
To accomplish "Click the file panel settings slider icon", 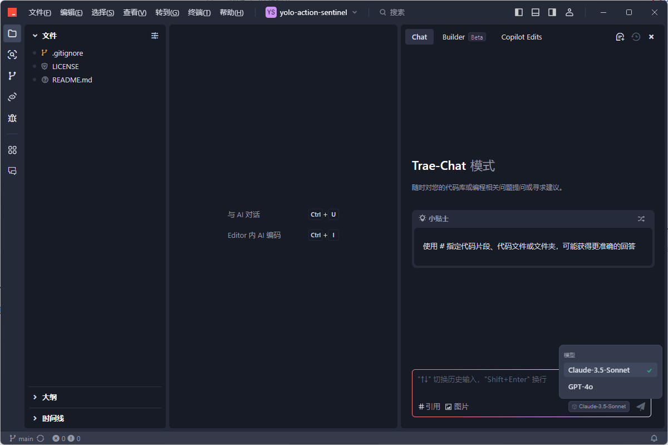I will pyautogui.click(x=155, y=36).
